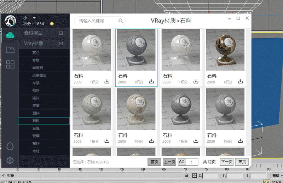Download the selected dark brick stone material
283x183 pixels.
pos(151,81)
